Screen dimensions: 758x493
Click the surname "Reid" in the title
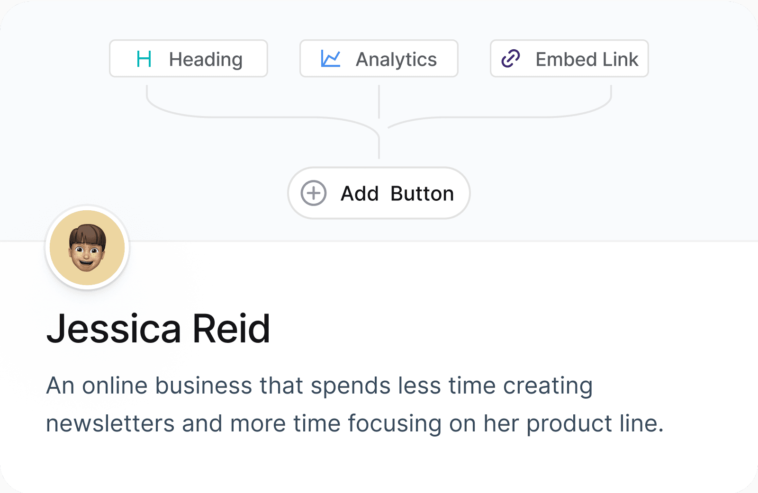tap(231, 329)
